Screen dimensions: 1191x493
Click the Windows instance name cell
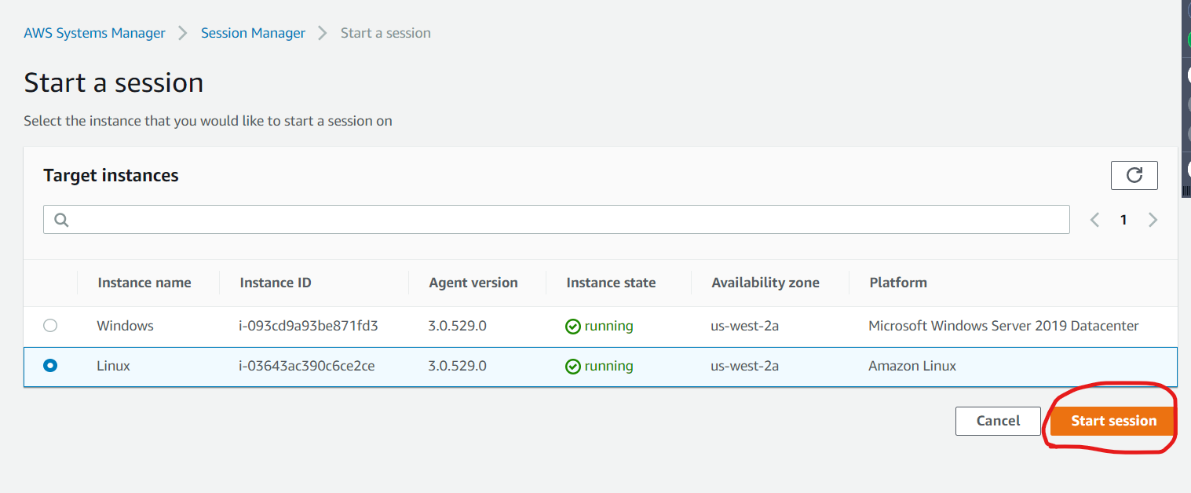coord(126,325)
